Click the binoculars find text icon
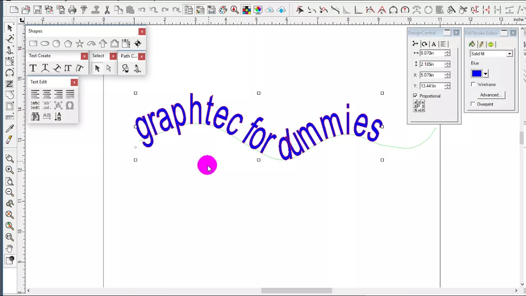The height and width of the screenshot is (296, 526). coord(35,117)
